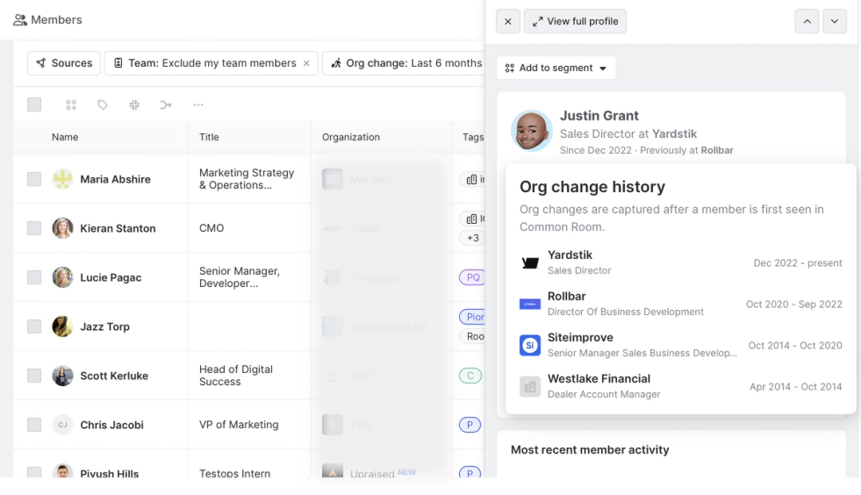Viewport: 861px width, 495px height.
Task: Go to next member with down chevron
Action: [x=834, y=21]
